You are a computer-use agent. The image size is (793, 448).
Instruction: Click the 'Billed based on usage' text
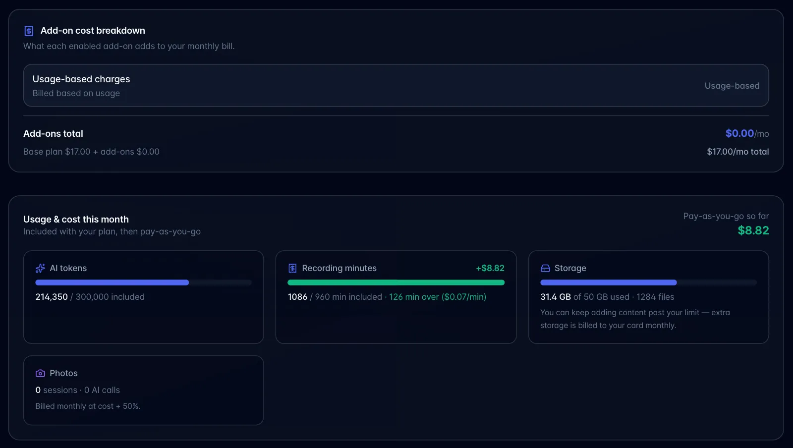[x=76, y=93]
